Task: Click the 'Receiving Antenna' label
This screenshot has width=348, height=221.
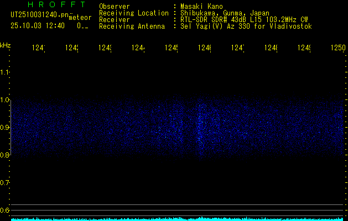Action: [132, 27]
